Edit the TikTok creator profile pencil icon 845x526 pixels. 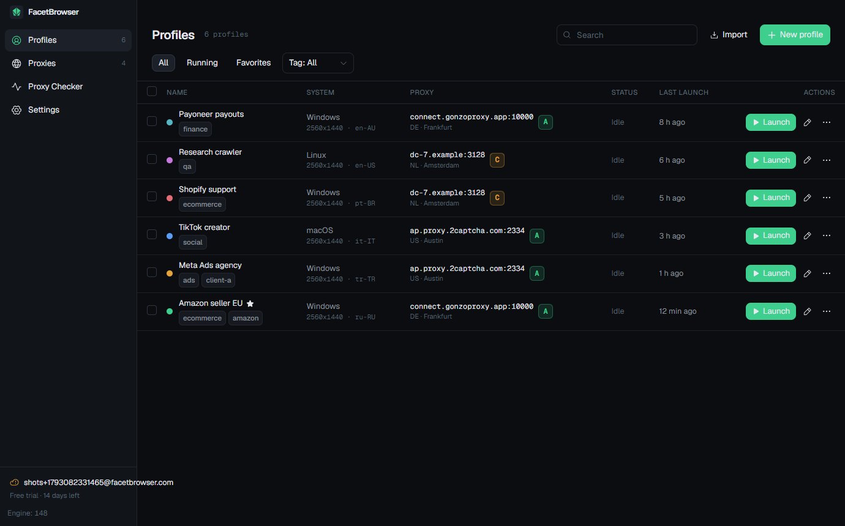[807, 236]
